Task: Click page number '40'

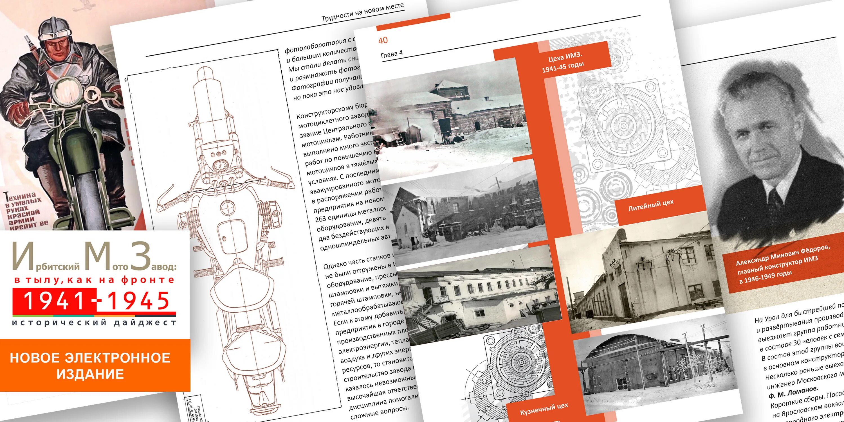Action: coord(383,40)
